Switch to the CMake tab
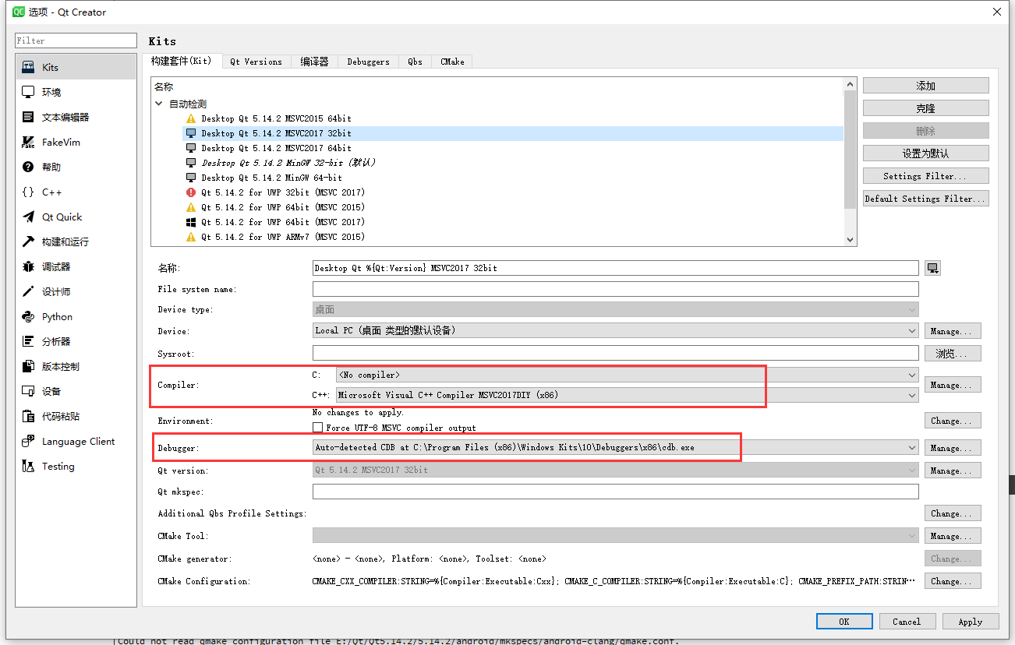The image size is (1015, 645). tap(452, 62)
